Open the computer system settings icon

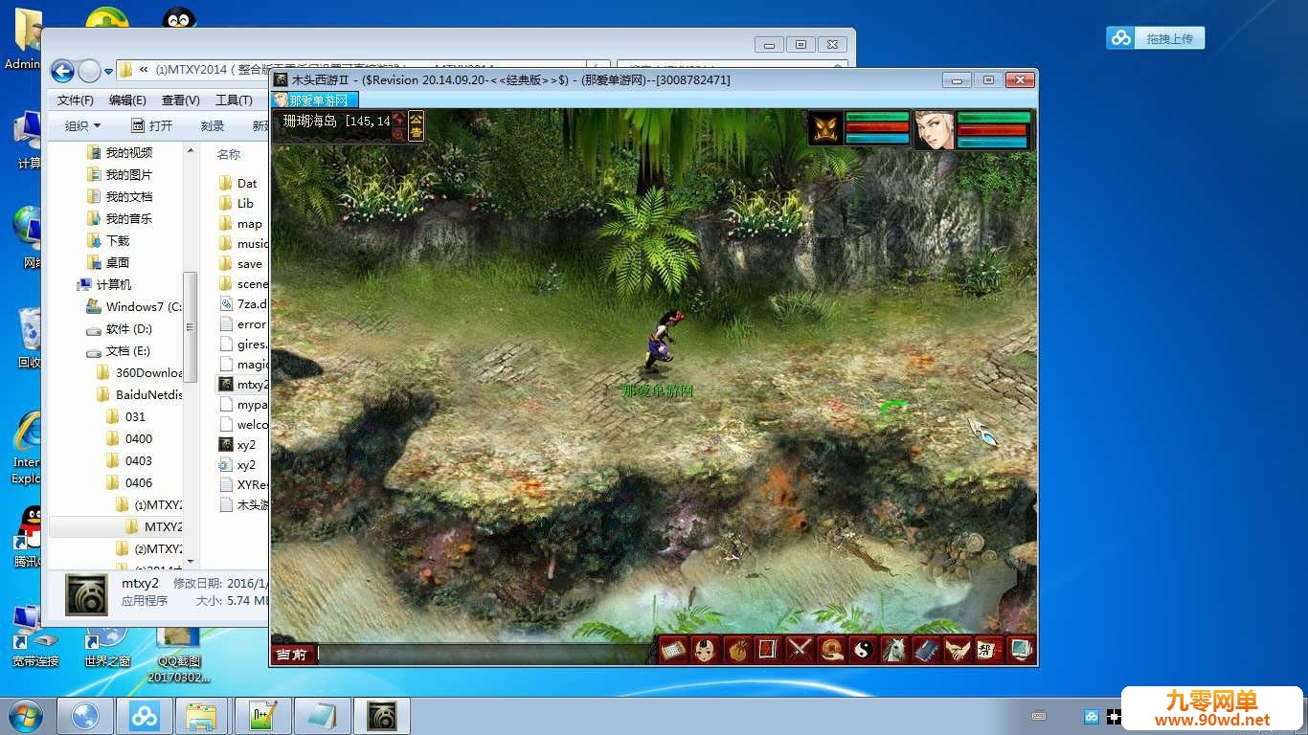click(x=1021, y=650)
